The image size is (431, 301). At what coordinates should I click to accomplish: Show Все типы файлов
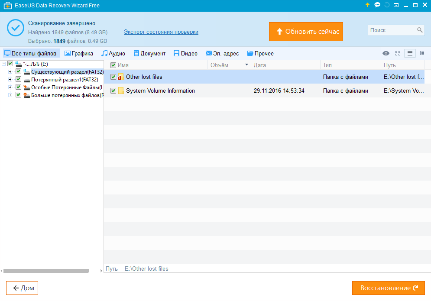click(x=31, y=53)
